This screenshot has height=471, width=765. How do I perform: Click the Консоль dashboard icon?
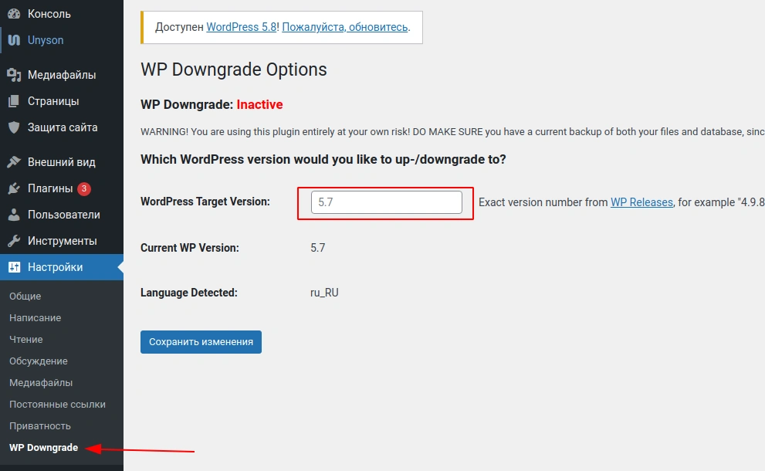coord(14,14)
